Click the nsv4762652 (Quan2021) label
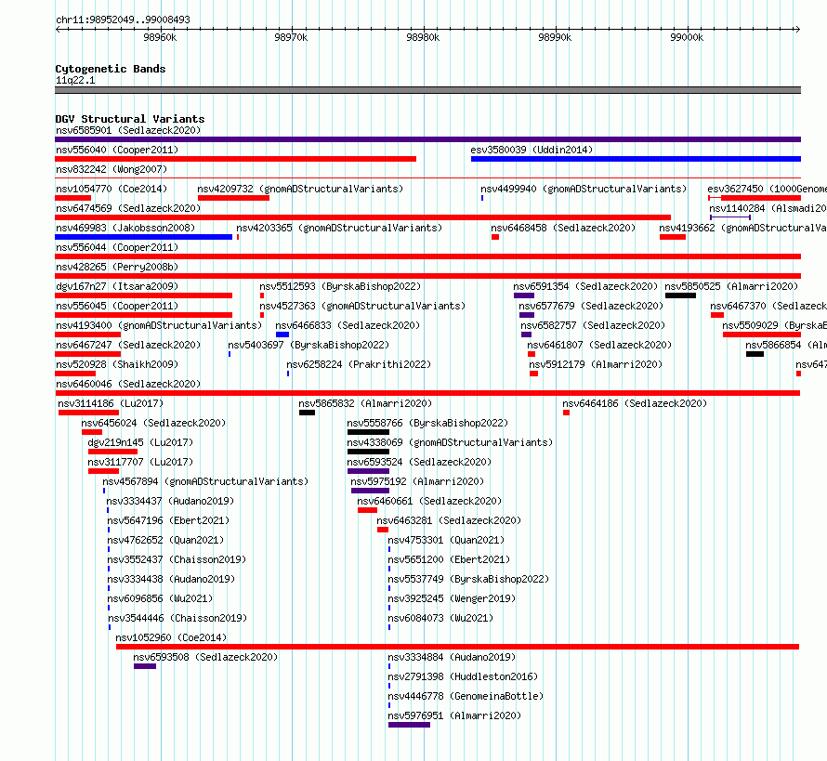 pyautogui.click(x=165, y=540)
